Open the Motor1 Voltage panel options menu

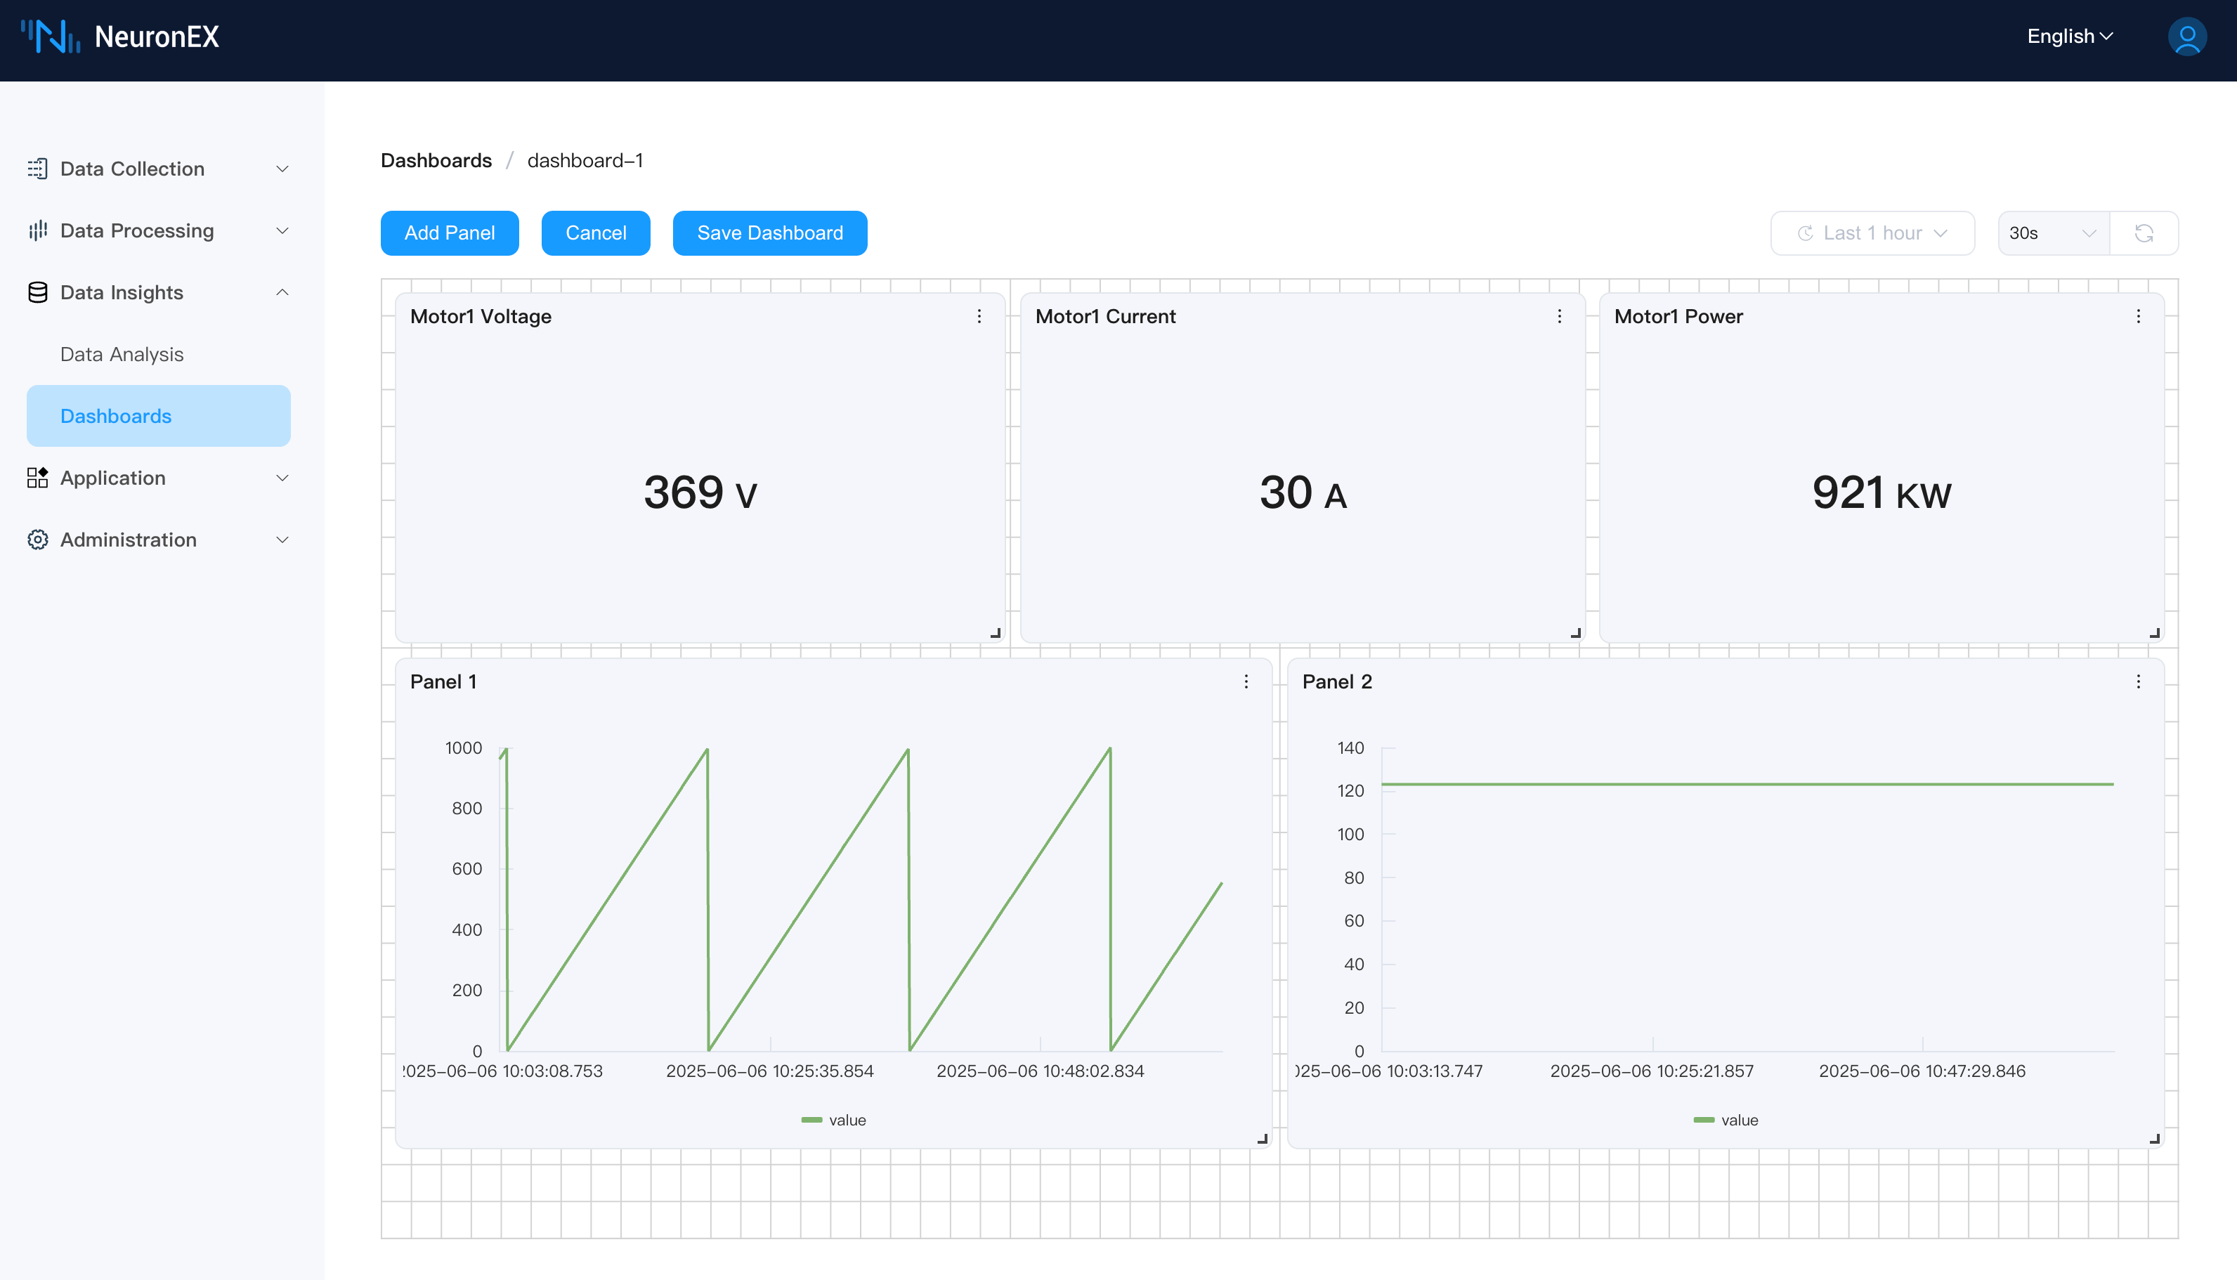tap(980, 316)
